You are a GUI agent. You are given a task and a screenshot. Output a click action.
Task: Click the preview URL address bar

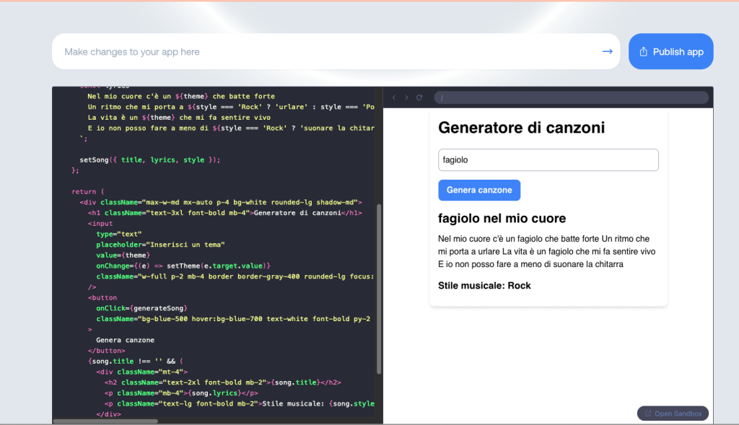(570, 97)
